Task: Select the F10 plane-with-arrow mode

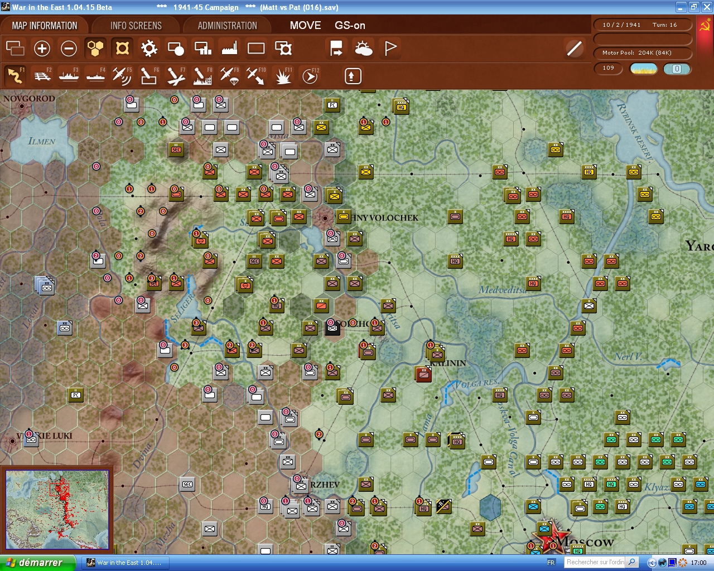Action: click(256, 76)
